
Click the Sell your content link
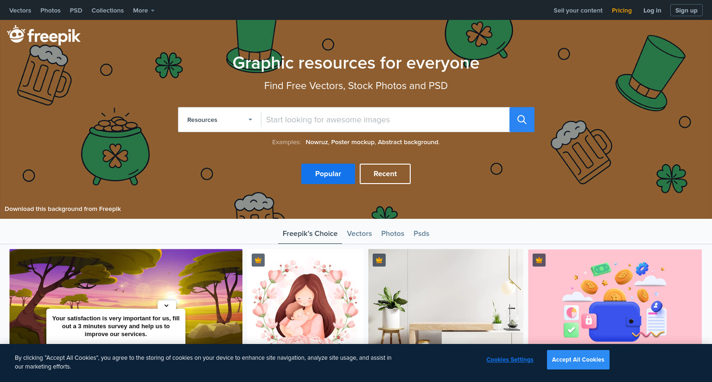click(x=578, y=10)
